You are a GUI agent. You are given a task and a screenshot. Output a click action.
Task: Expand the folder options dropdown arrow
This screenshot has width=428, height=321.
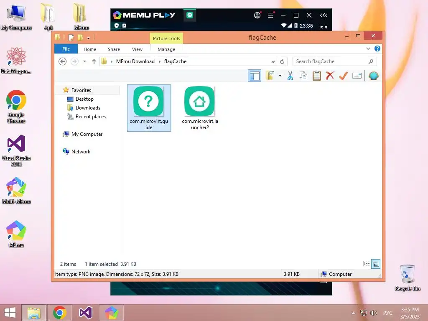pyautogui.click(x=280, y=76)
